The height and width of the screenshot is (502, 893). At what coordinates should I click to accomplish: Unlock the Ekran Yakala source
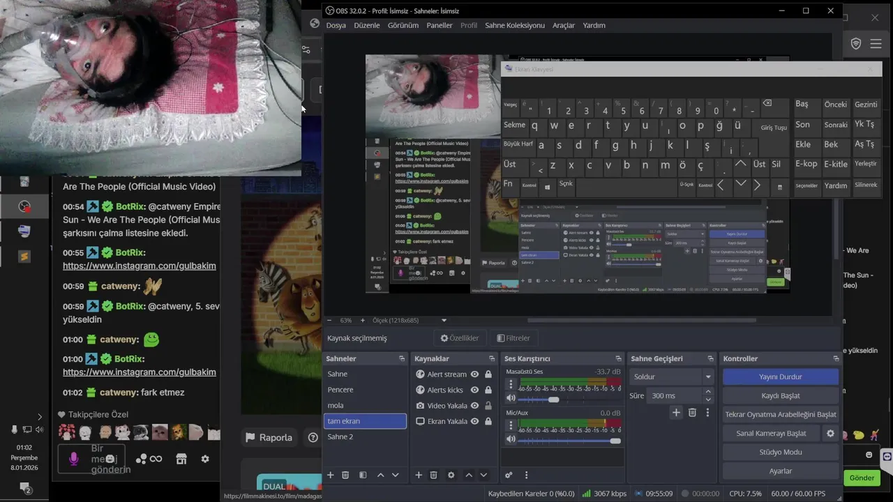(488, 421)
